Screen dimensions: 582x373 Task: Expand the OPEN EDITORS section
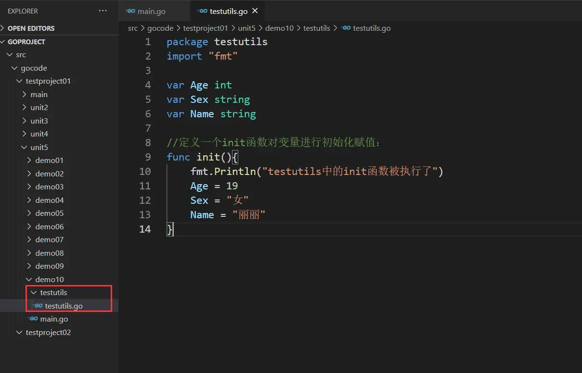point(31,28)
